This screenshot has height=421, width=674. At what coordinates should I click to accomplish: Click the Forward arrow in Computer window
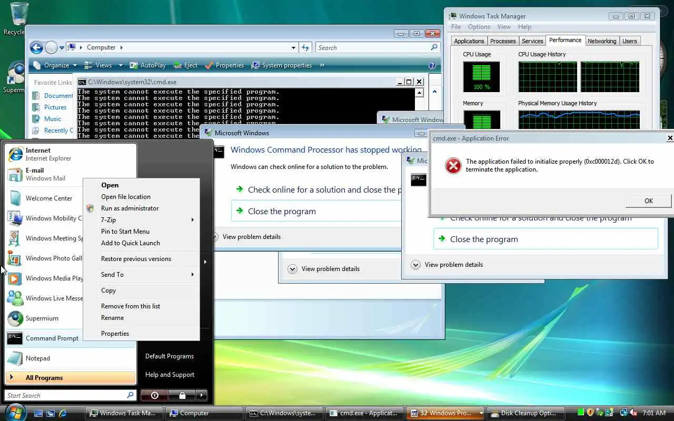[51, 48]
